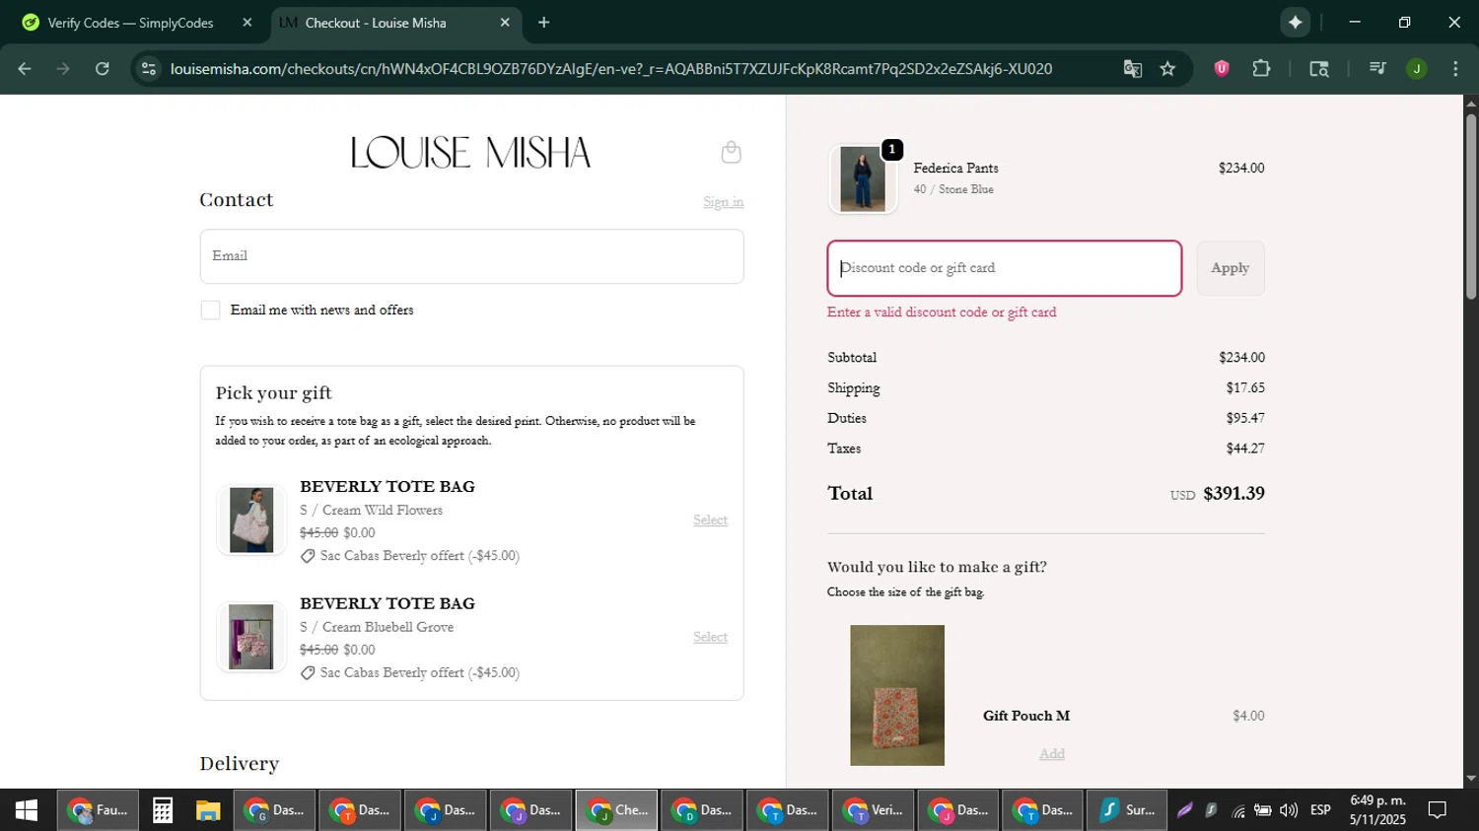Click the Total amount $391.39
This screenshot has height=831, width=1479.
click(1233, 494)
